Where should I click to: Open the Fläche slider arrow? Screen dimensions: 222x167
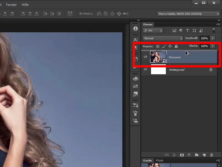tap(213, 46)
